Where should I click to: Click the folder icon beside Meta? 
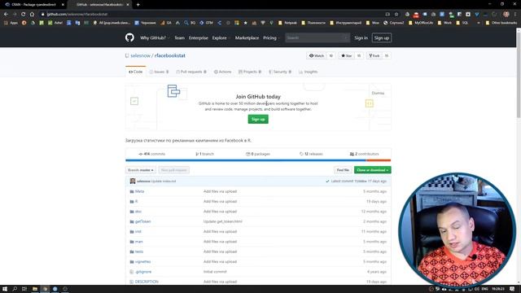pos(132,192)
